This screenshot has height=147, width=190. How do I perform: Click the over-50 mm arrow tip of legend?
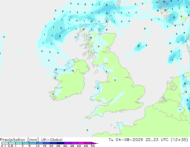(95, 143)
